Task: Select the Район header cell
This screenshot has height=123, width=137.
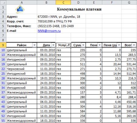Action: coord(22,45)
